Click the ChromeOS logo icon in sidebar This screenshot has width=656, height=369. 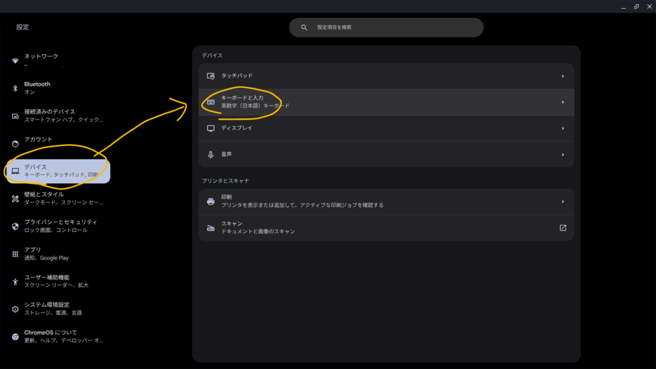tap(15, 336)
